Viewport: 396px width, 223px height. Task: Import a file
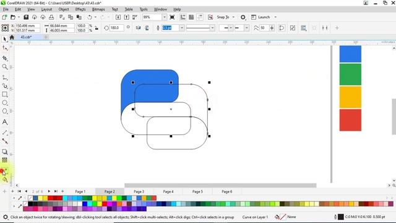tap(118, 17)
